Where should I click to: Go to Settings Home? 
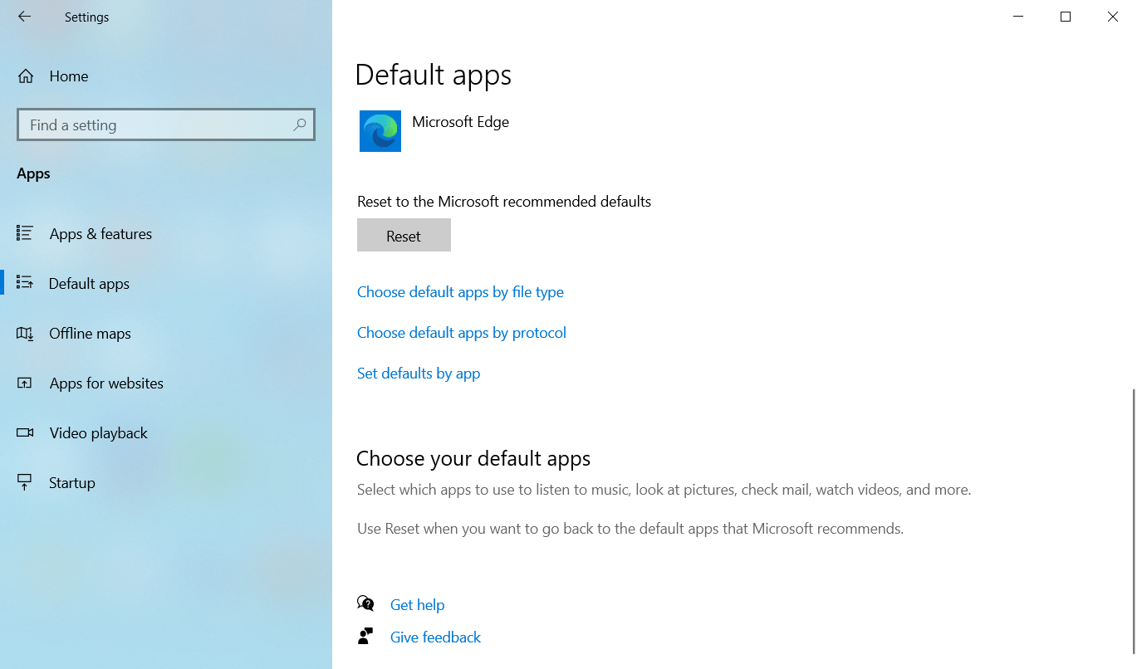tap(69, 76)
